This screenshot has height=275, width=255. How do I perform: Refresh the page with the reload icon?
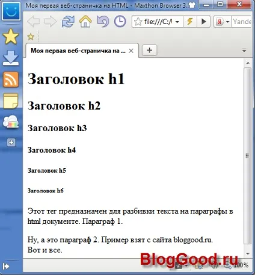[x=68, y=21]
